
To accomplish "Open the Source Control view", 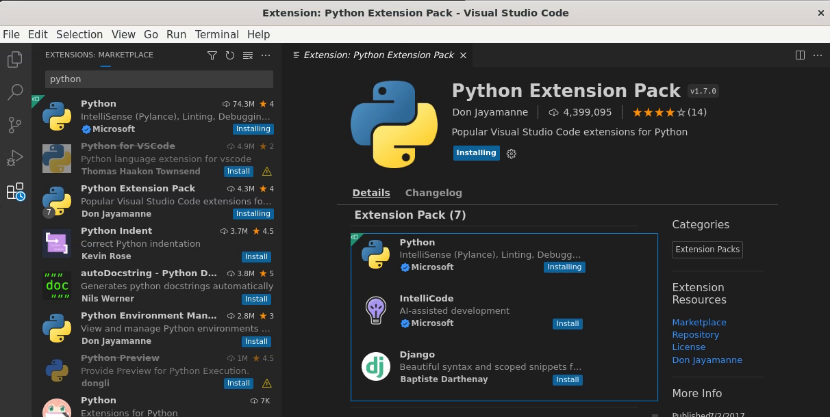I will click(15, 125).
